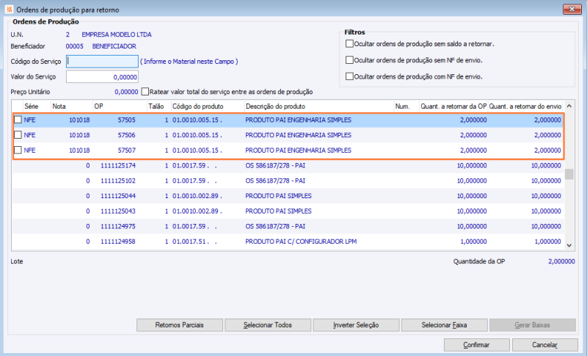
Task: Click product code 01.0017.51 cell
Action: click(194, 241)
